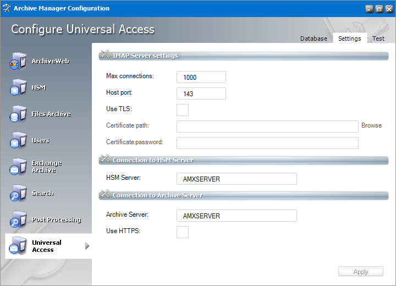Open the Settings tab

pyautogui.click(x=349, y=38)
